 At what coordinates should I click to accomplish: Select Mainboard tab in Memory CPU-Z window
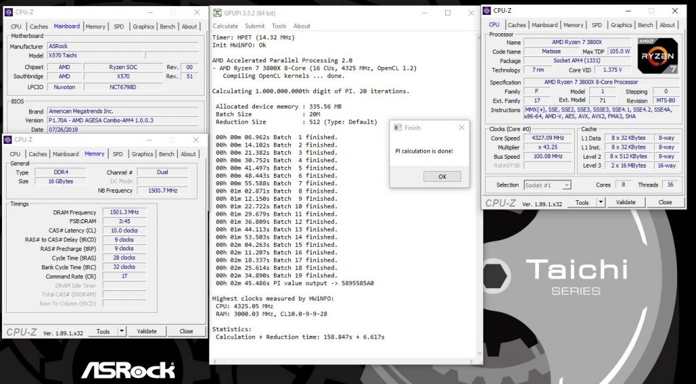pyautogui.click(x=66, y=154)
